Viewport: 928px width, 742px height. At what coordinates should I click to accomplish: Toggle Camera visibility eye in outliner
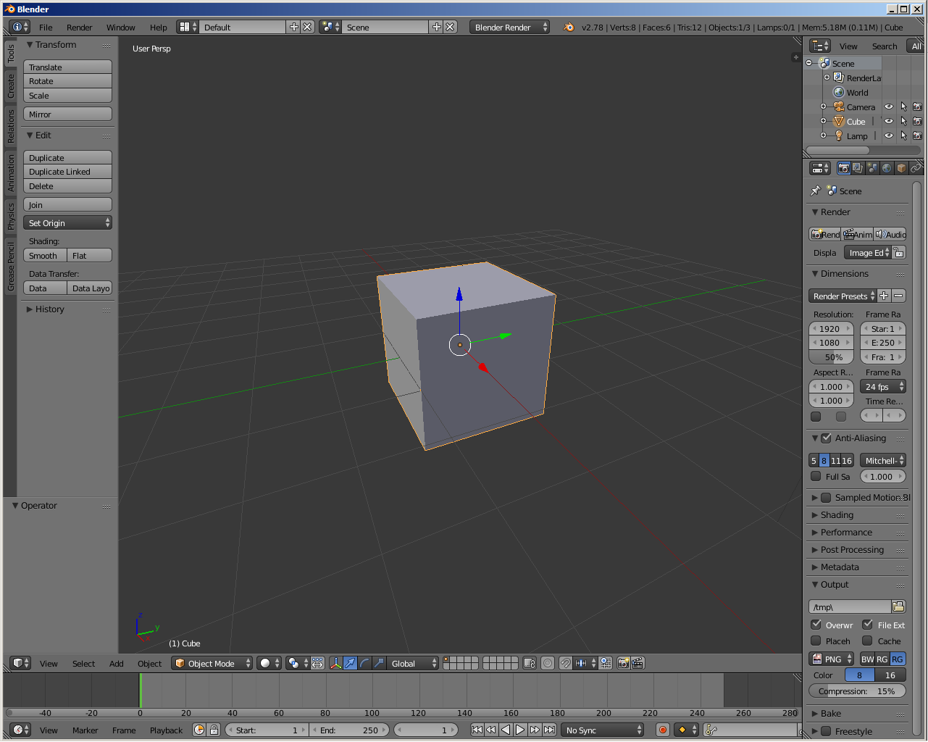(x=889, y=107)
